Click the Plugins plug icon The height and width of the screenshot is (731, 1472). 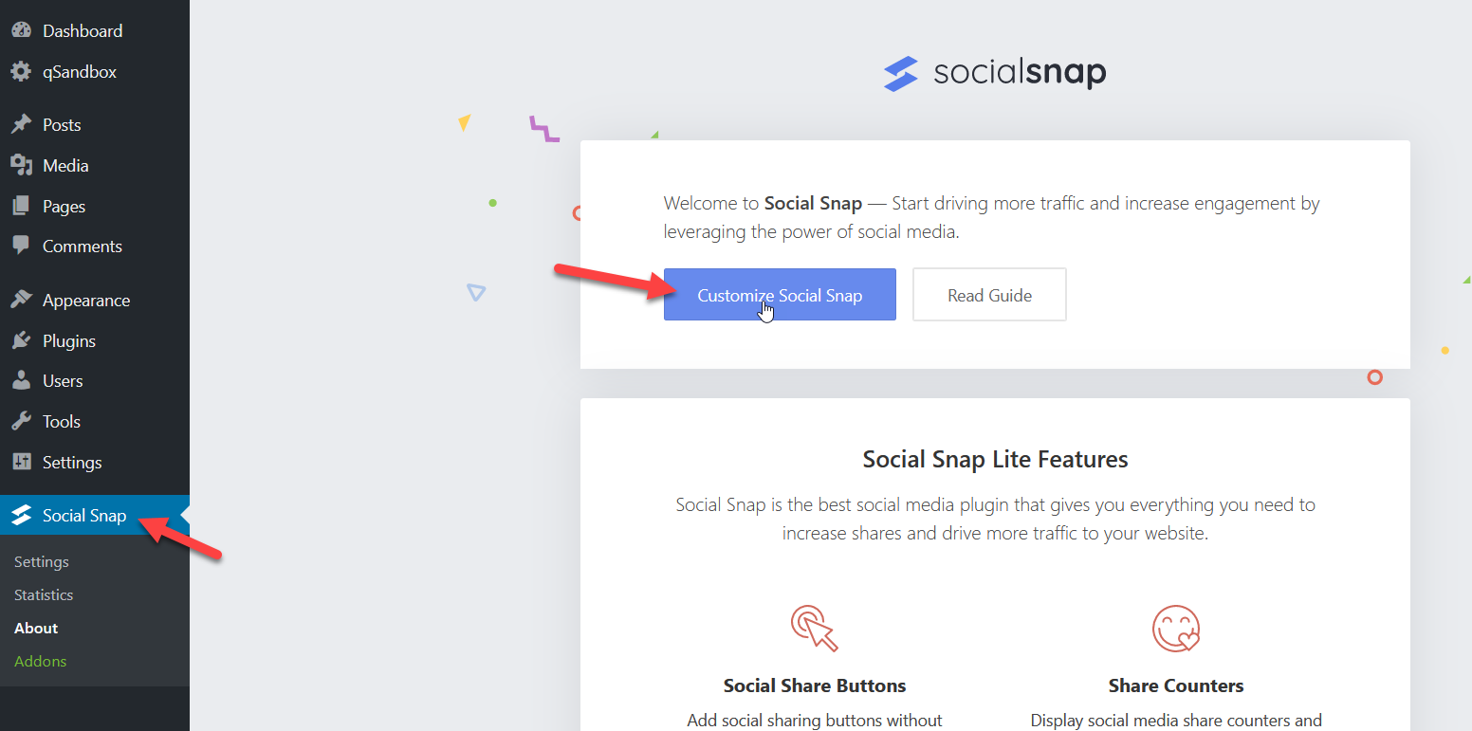tap(21, 340)
